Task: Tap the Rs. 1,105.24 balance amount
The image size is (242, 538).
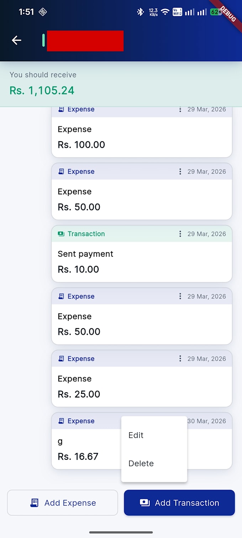Action: [42, 90]
